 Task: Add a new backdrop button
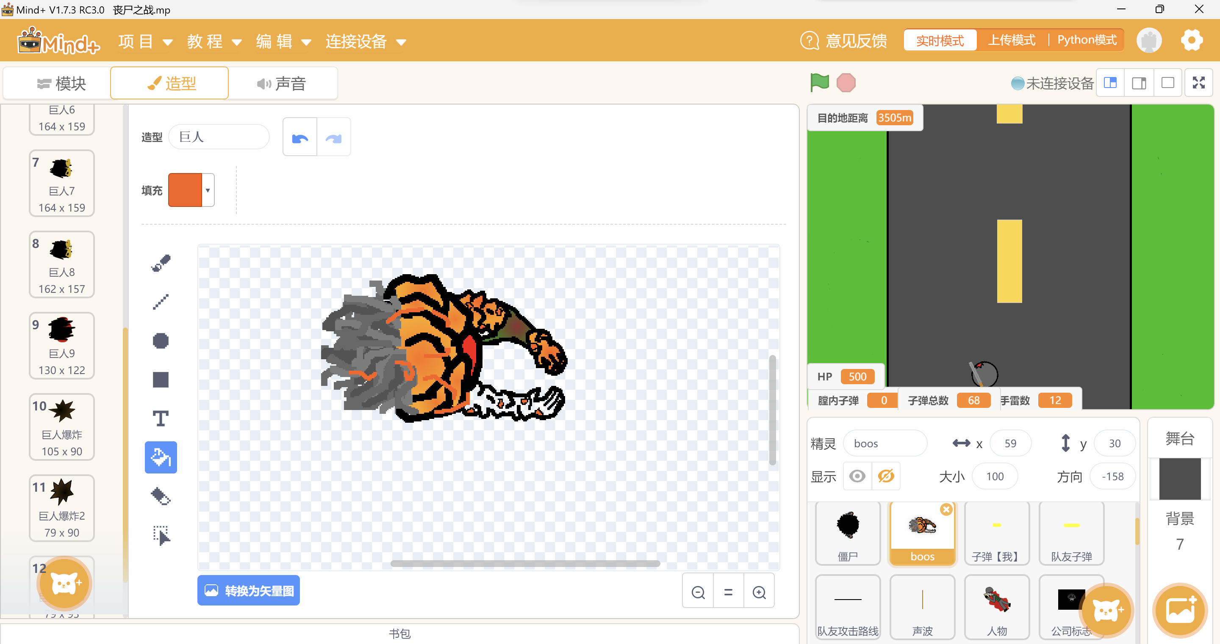tap(1180, 610)
